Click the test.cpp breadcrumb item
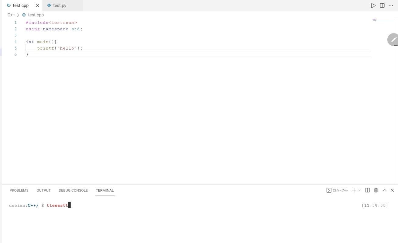The height and width of the screenshot is (243, 398). 36,15
